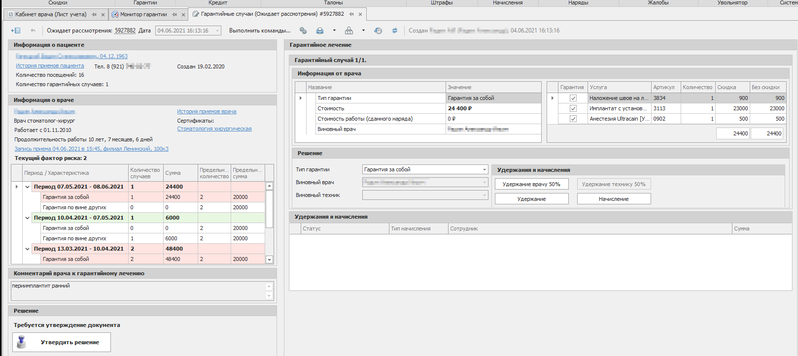Pin the 'Монитор гарантии' tab
This screenshot has width=798, height=356.
174,14
